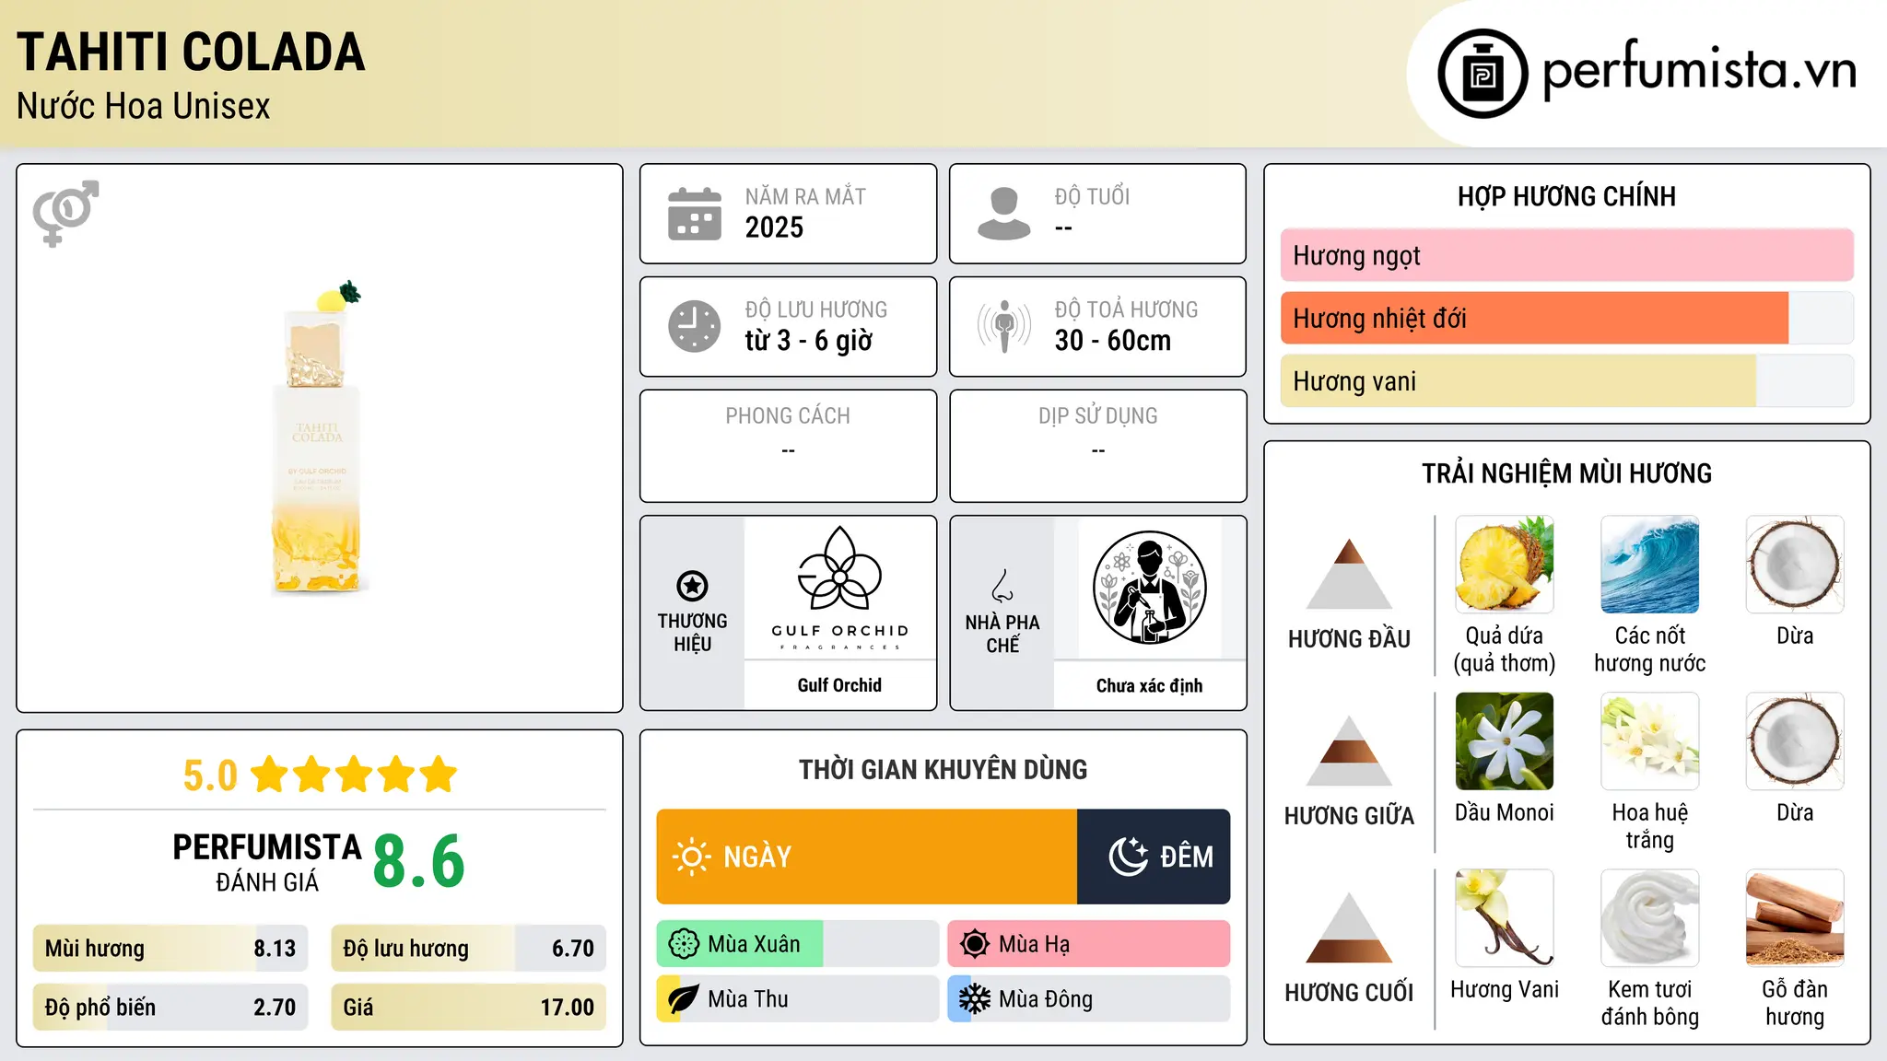The height and width of the screenshot is (1061, 1887).
Task: Click the nose icon above Nhà pha chế
Action: coord(1002,586)
